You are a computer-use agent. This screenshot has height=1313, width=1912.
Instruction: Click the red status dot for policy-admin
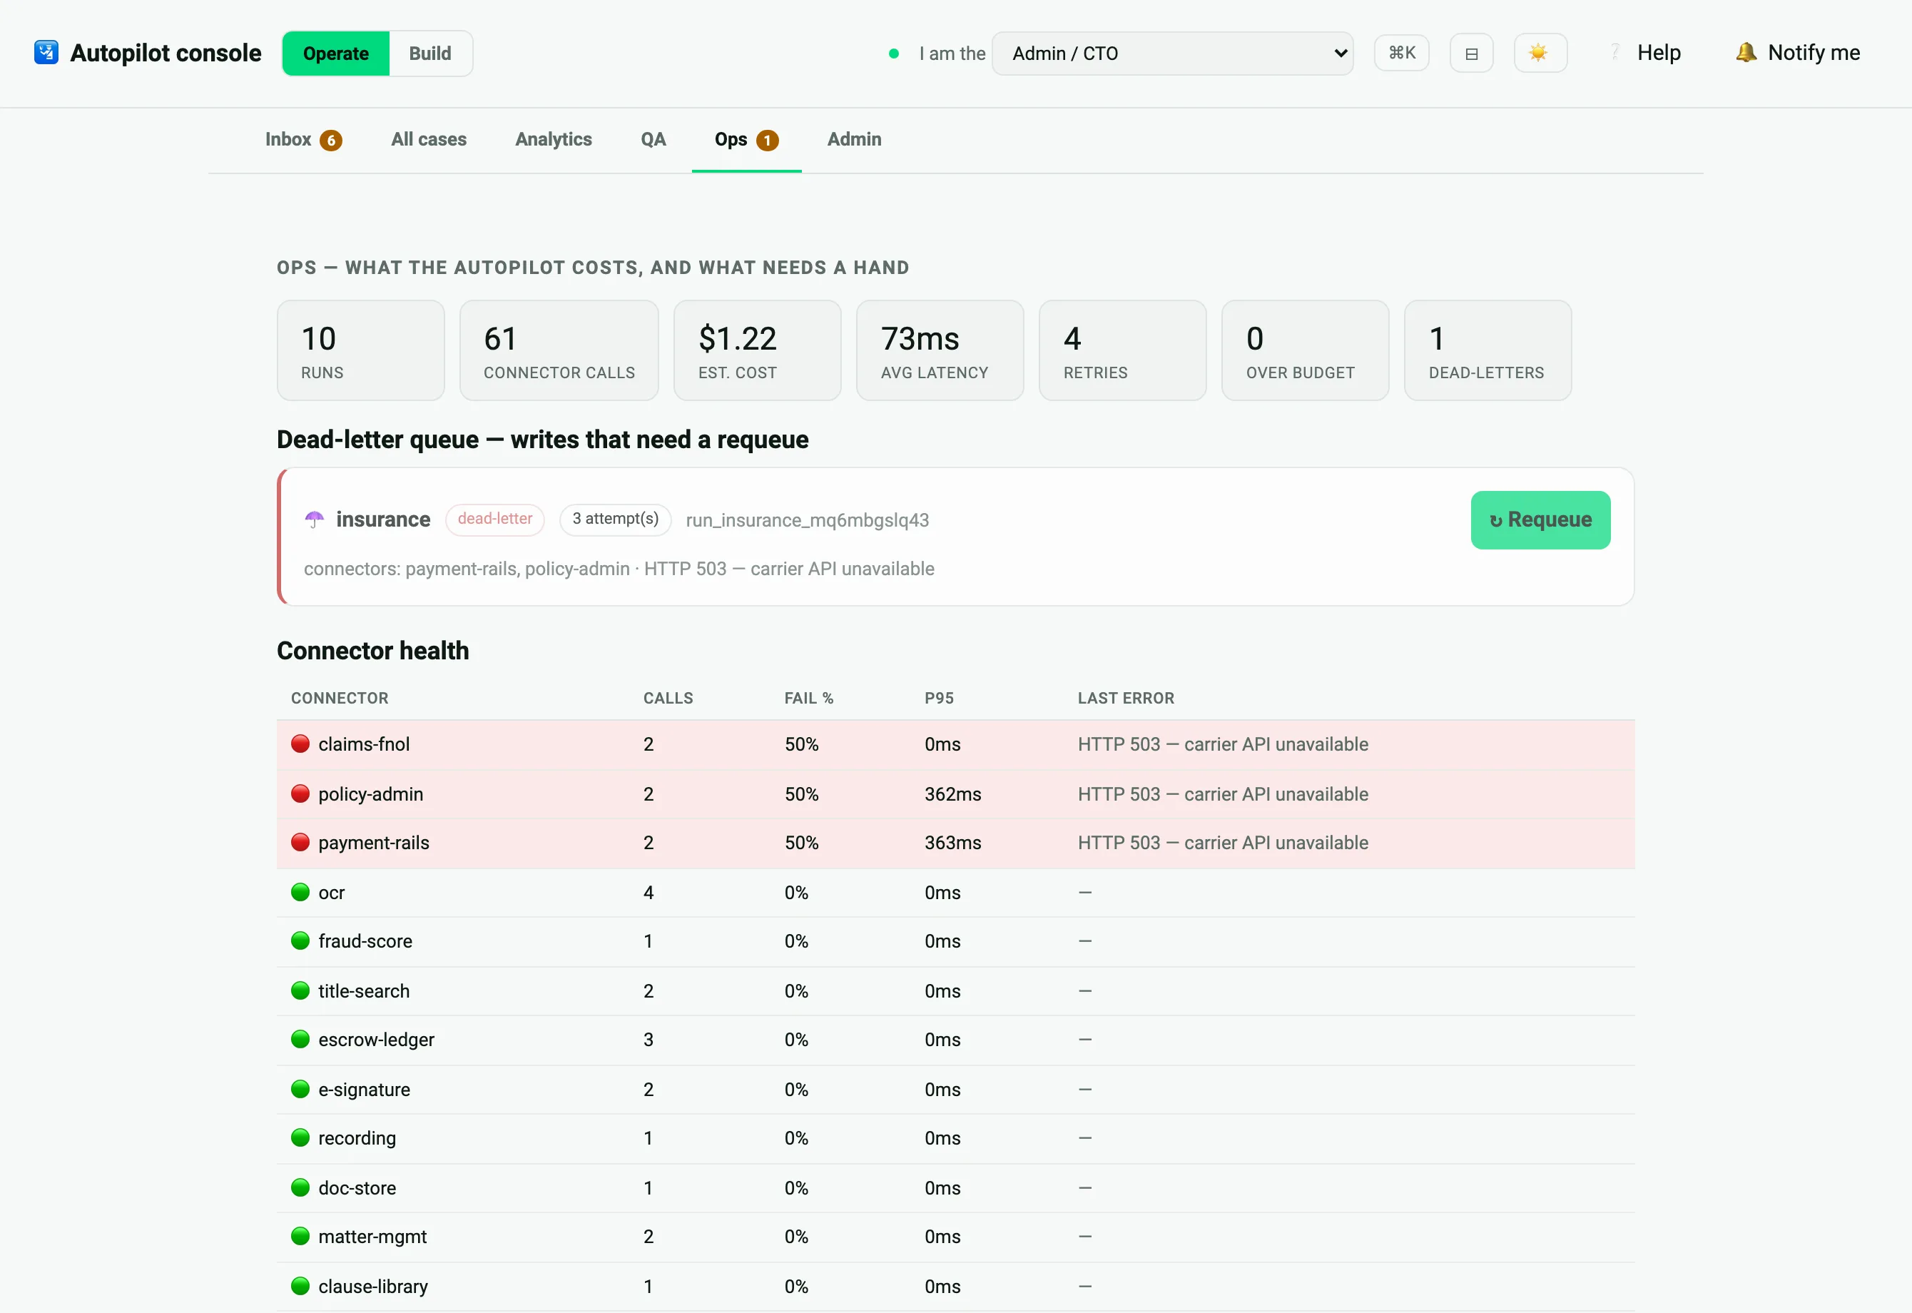tap(300, 794)
